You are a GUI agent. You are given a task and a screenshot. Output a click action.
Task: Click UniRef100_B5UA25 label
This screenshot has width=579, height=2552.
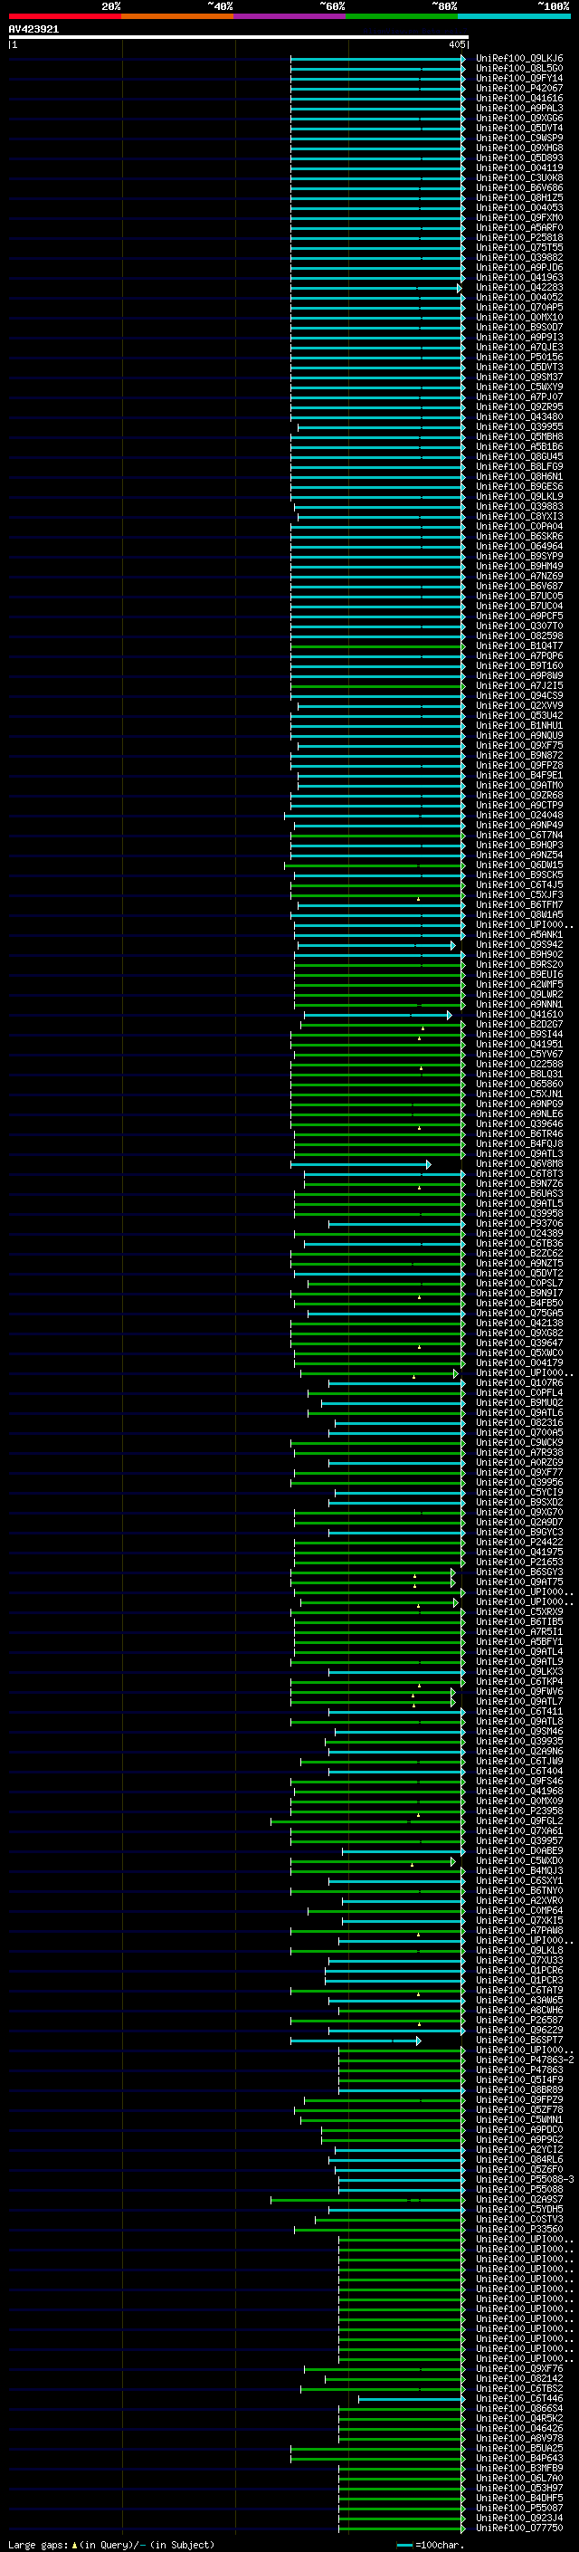click(519, 2448)
